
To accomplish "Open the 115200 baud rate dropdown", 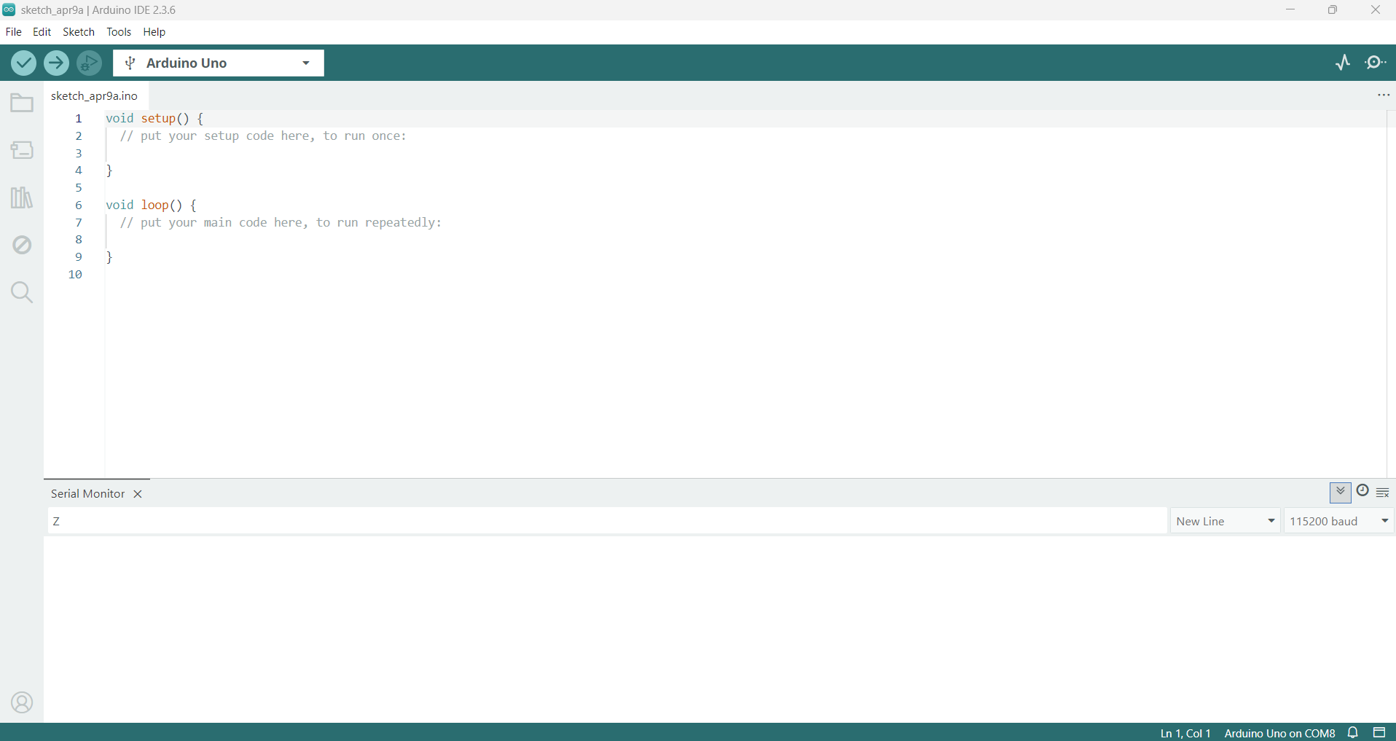I will coord(1339,521).
